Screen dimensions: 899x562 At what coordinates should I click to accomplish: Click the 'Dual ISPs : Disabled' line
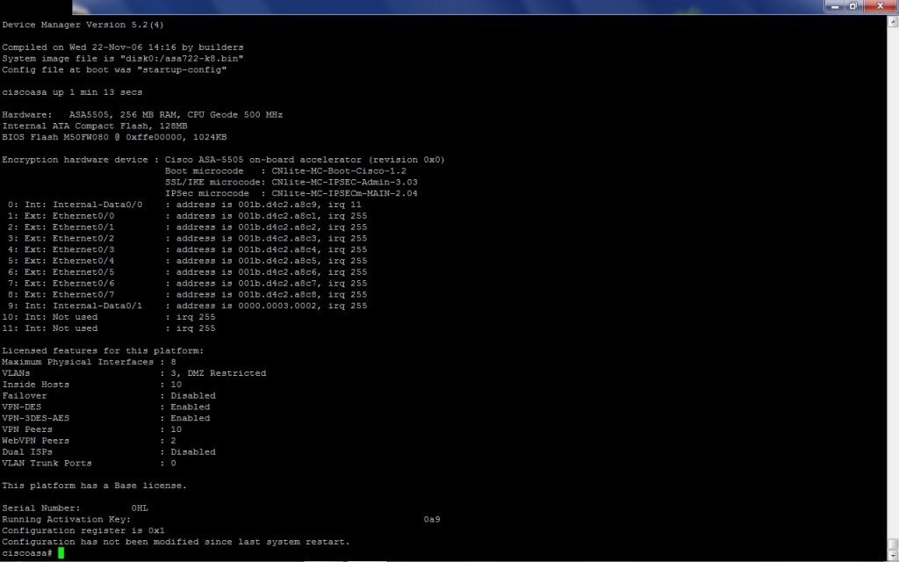(x=108, y=452)
